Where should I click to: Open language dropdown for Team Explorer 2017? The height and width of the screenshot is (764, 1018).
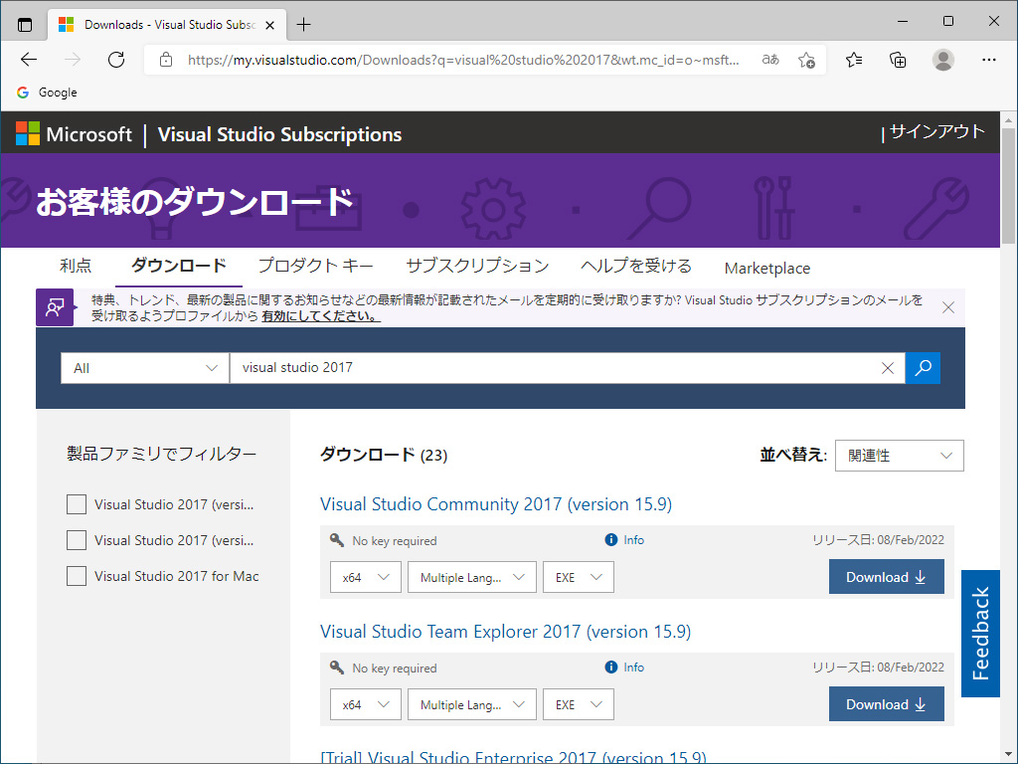click(472, 704)
